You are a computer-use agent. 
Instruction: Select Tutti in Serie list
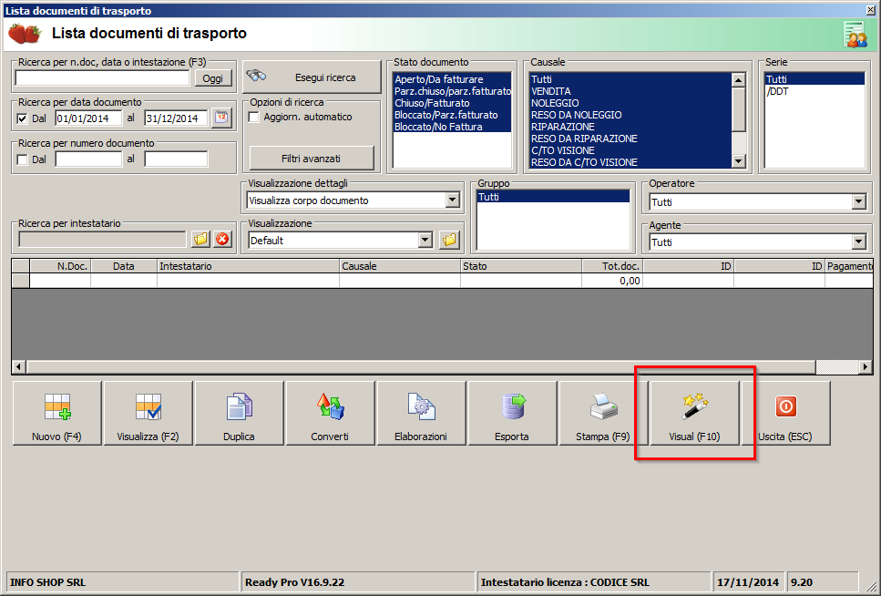tap(814, 79)
